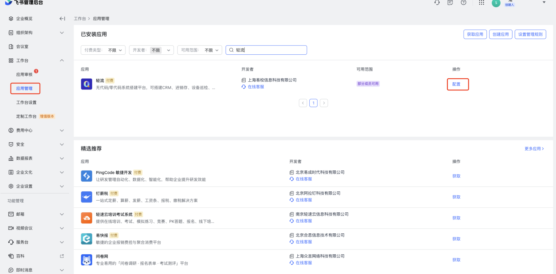Click the 数据报表 chart icon
Image resolution: width=556 pixels, height=274 pixels.
click(x=11, y=158)
